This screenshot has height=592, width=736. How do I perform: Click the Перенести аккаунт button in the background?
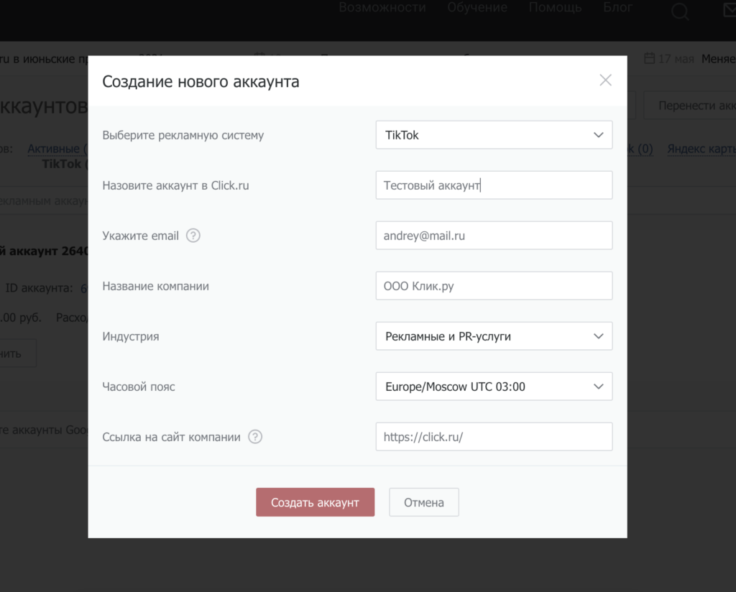click(690, 106)
